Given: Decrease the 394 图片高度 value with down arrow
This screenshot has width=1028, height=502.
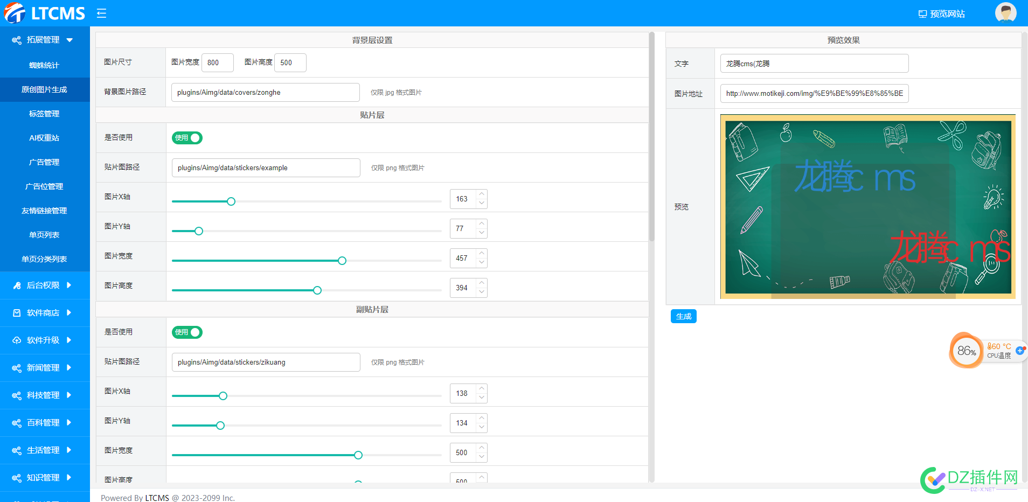Looking at the screenshot, I should tap(482, 292).
